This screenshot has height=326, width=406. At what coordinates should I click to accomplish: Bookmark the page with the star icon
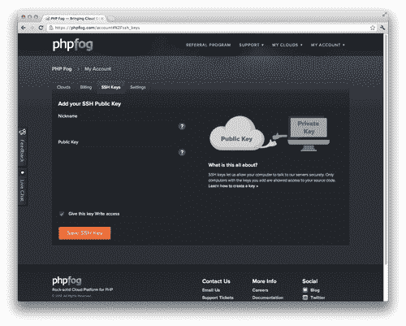pyautogui.click(x=373, y=28)
